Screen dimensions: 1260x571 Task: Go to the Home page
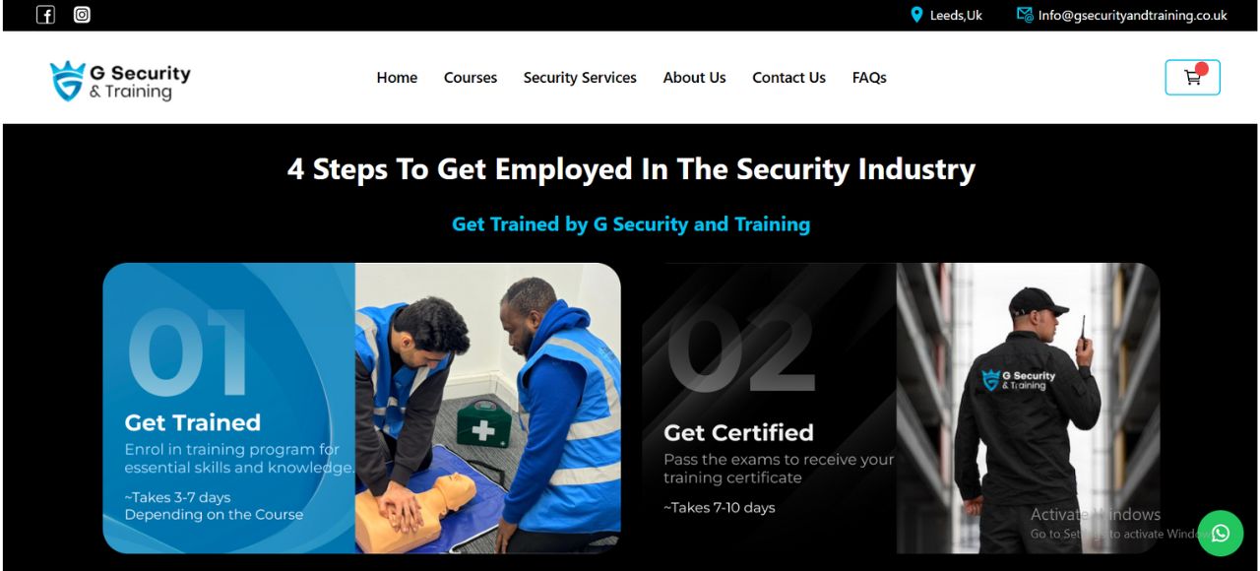coord(397,78)
